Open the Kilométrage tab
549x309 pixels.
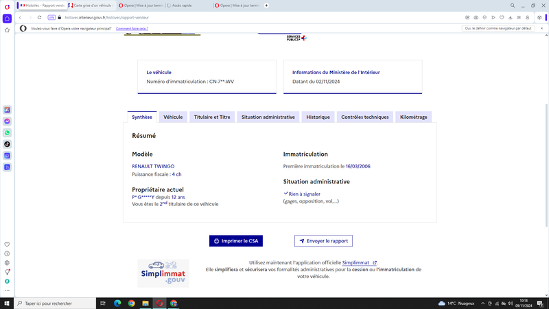pos(414,117)
